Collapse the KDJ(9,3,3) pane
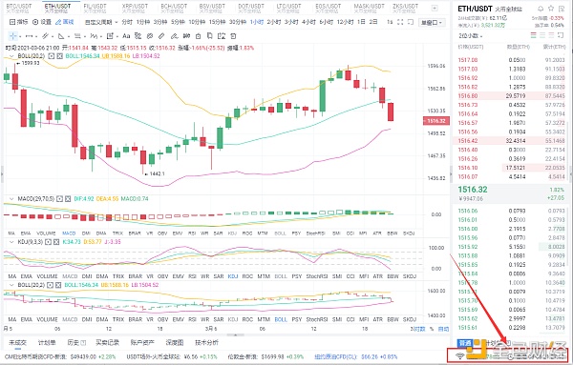The image size is (573, 365). point(11,242)
